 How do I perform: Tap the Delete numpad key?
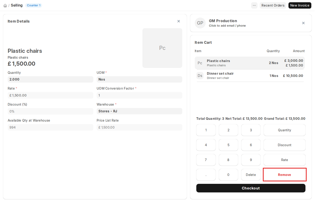click(x=251, y=175)
